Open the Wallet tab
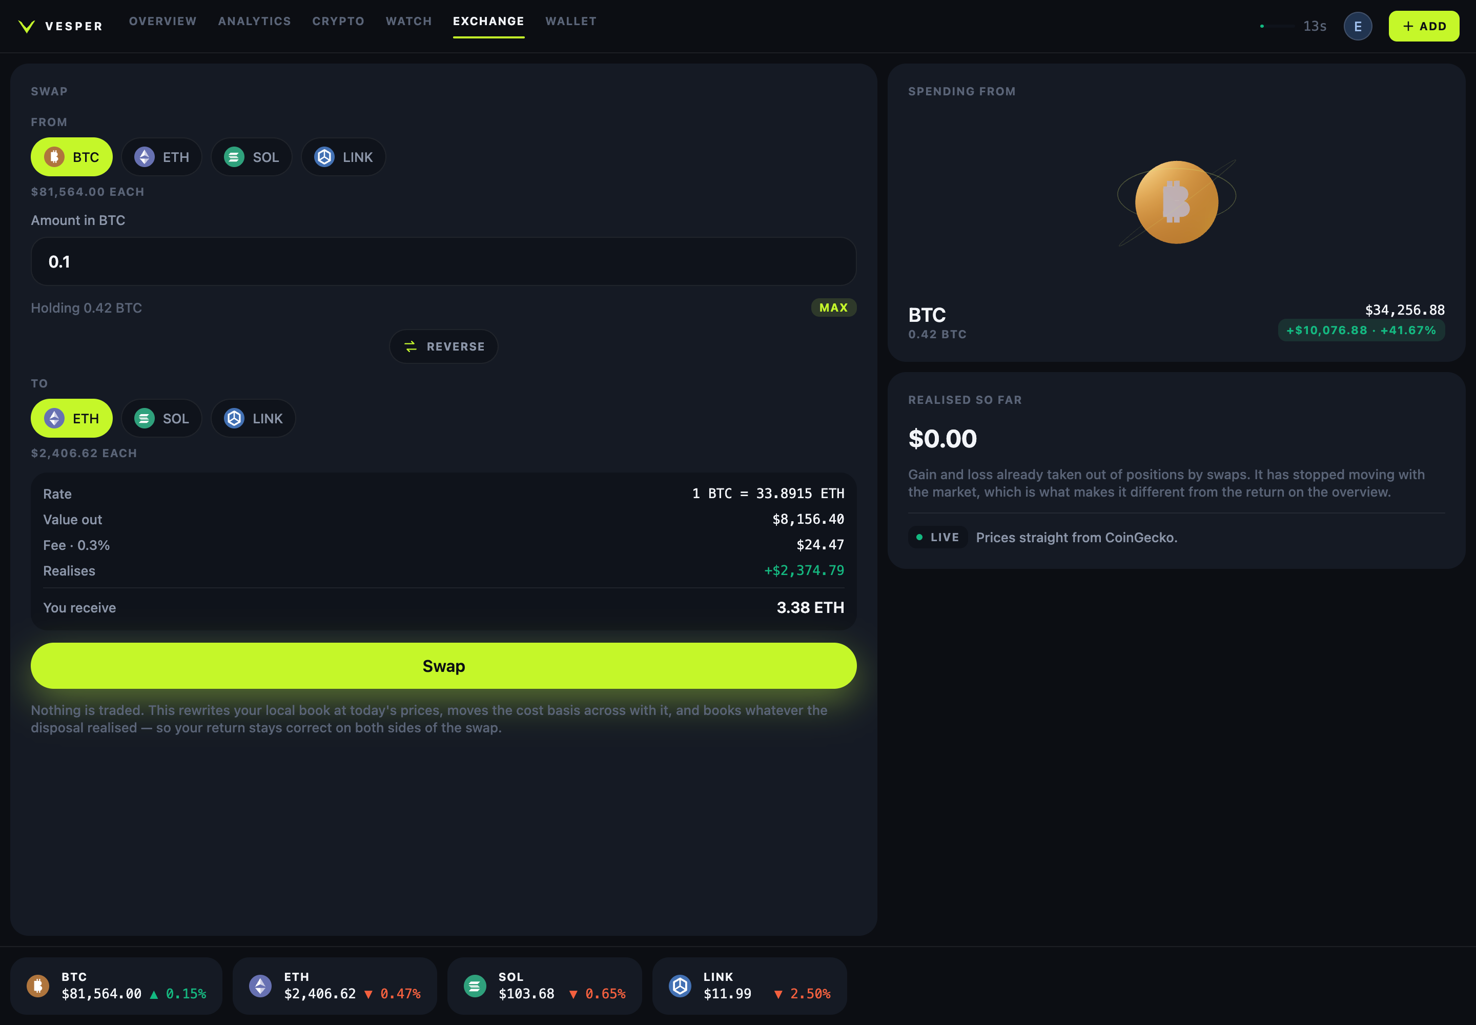 (571, 21)
